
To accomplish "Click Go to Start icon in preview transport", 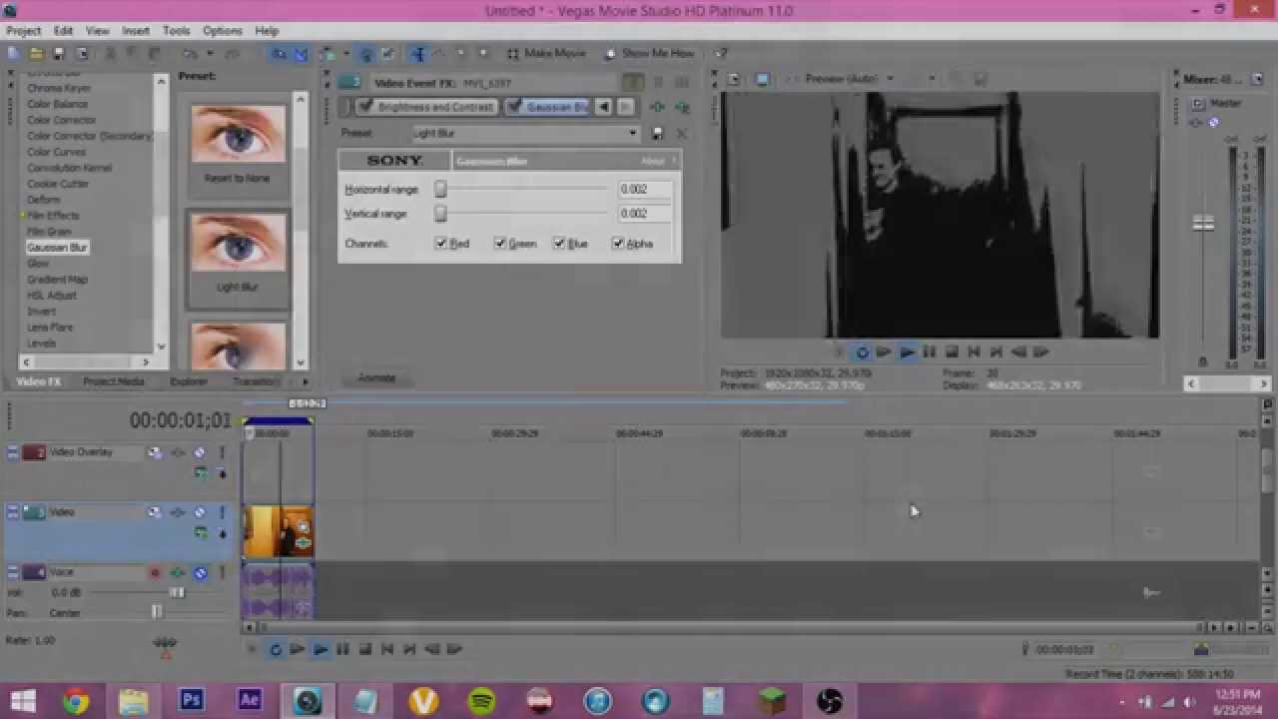I will click(x=973, y=353).
